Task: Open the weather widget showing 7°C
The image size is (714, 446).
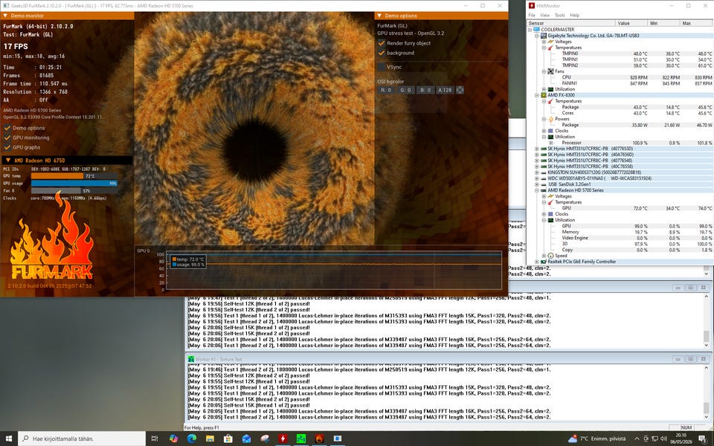Action: (597, 439)
